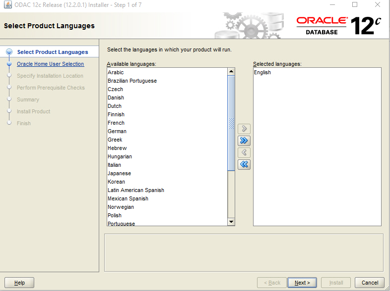Open the Oracle Home User Selection step link
Image resolution: width=390 pixels, height=291 pixels.
[x=51, y=64]
